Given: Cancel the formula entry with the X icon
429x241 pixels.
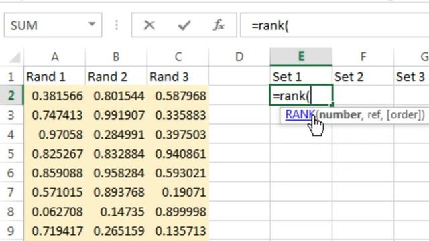Looking at the screenshot, I should point(149,25).
